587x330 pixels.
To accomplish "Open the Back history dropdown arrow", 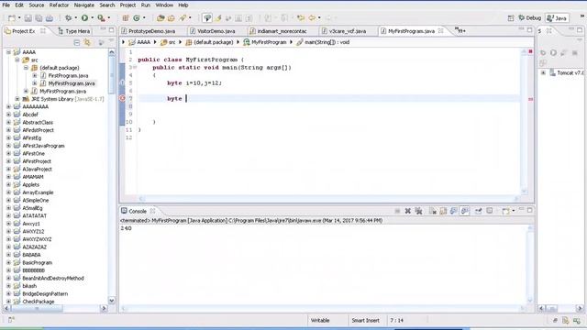I will pyautogui.click(x=319, y=18).
